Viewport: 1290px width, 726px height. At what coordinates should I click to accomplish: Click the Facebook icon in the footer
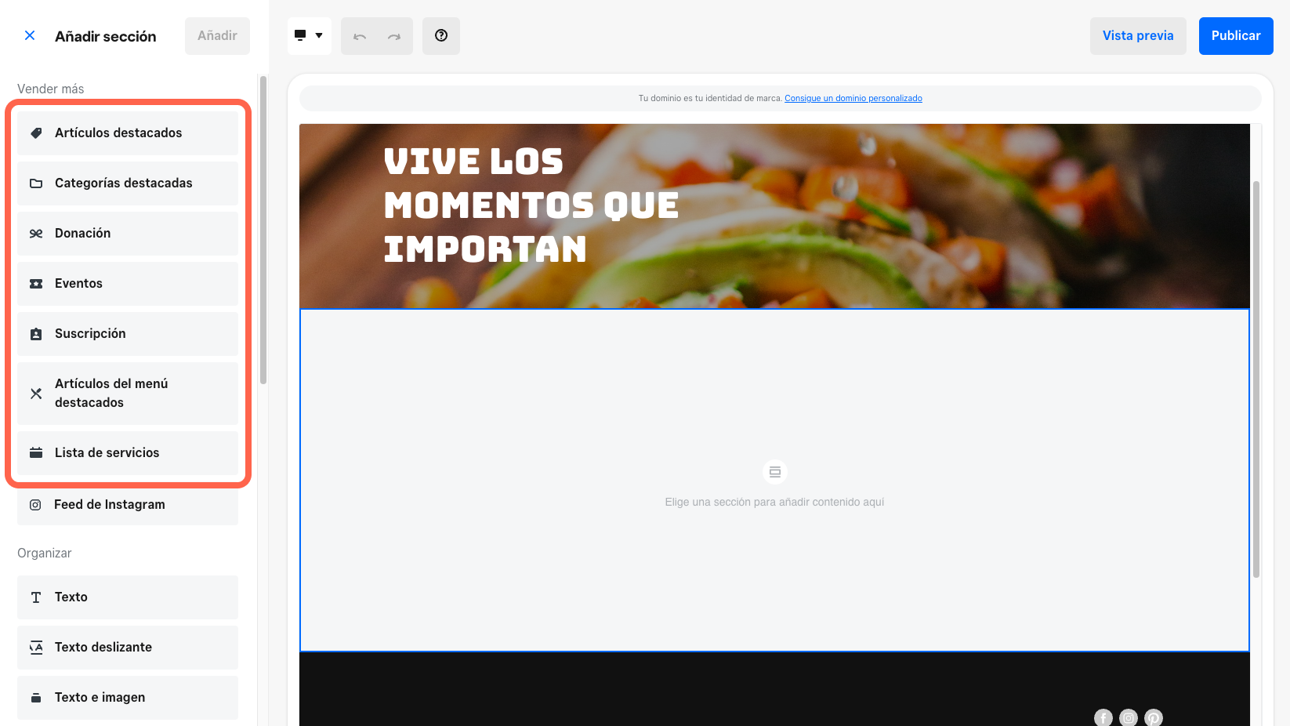click(x=1103, y=717)
